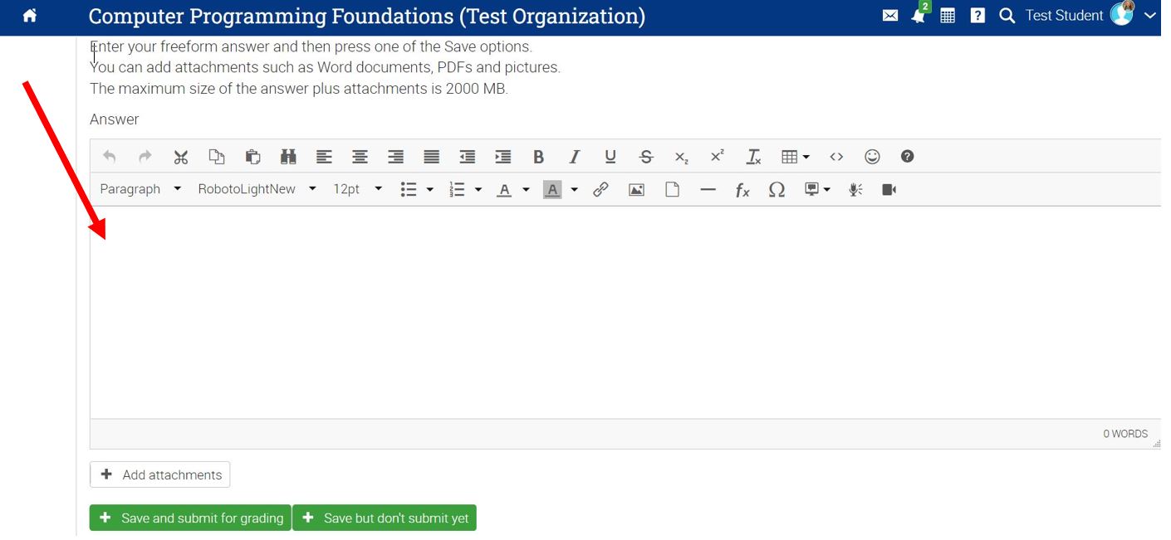Screen dimensions: 1171x540
Task: Open the emoticons smiley icon
Action: point(872,157)
